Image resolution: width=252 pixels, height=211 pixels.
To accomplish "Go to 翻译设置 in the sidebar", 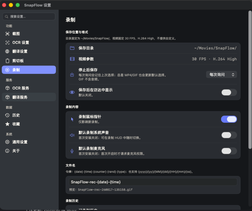I will (x=29, y=51).
